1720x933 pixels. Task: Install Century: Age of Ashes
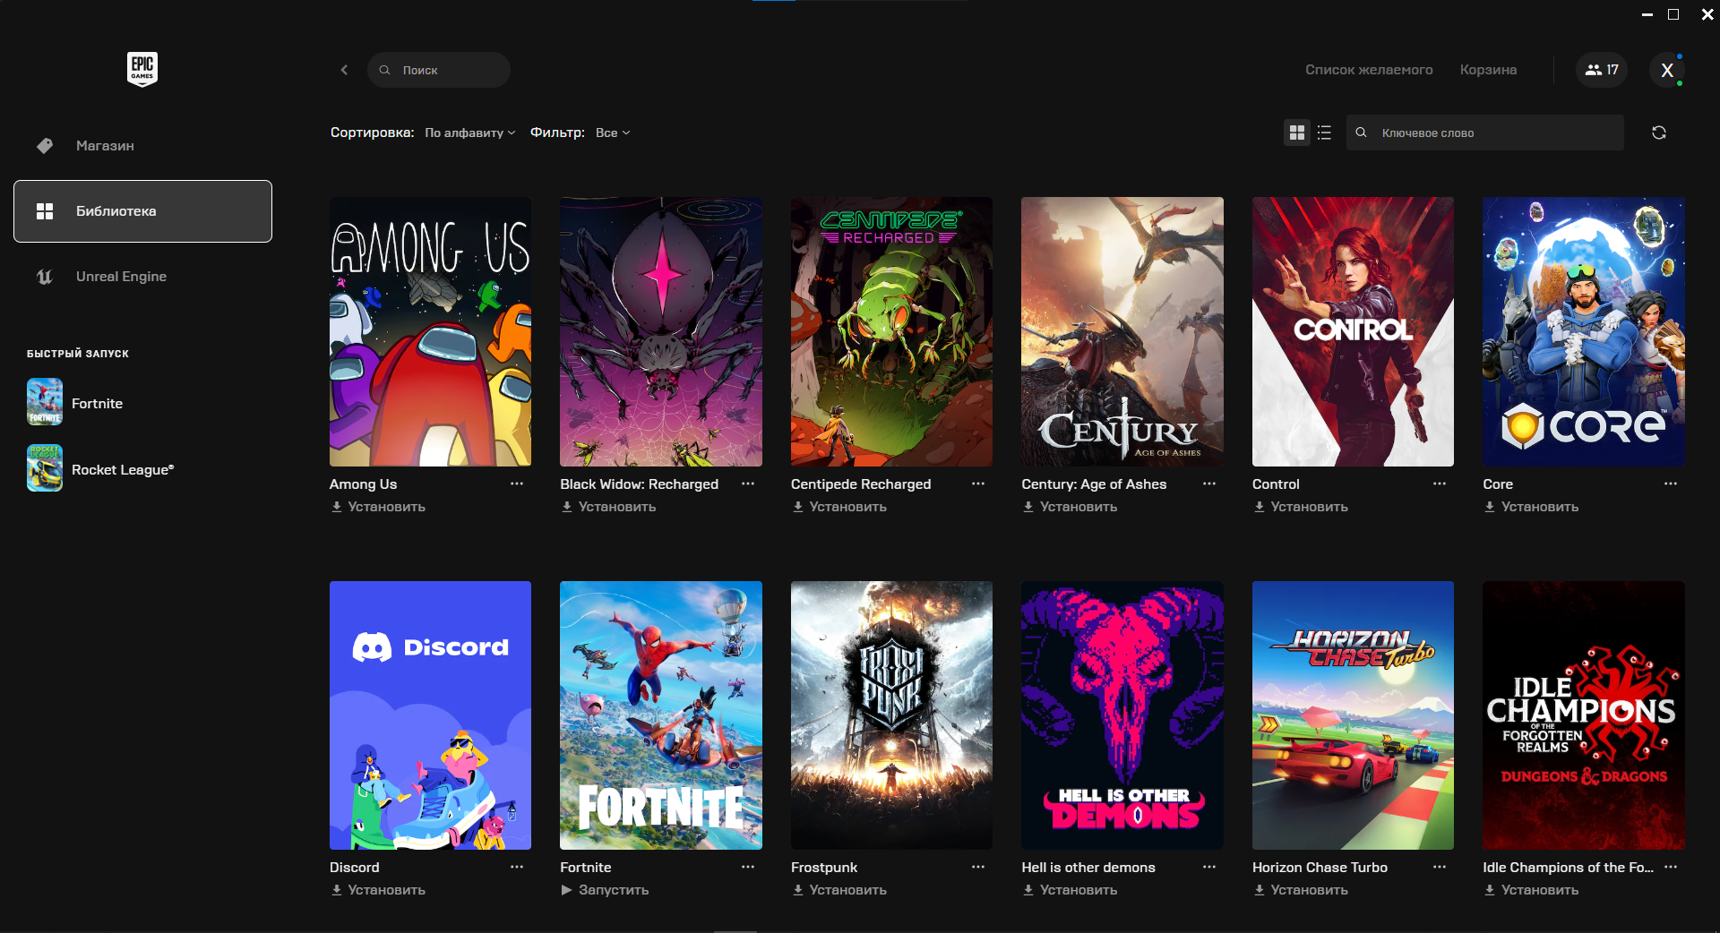click(1070, 507)
